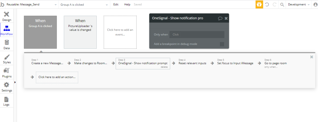Image resolution: width=318 pixels, height=122 pixels.
Task: Open the Design tab in sidebar
Action: (x=7, y=16)
